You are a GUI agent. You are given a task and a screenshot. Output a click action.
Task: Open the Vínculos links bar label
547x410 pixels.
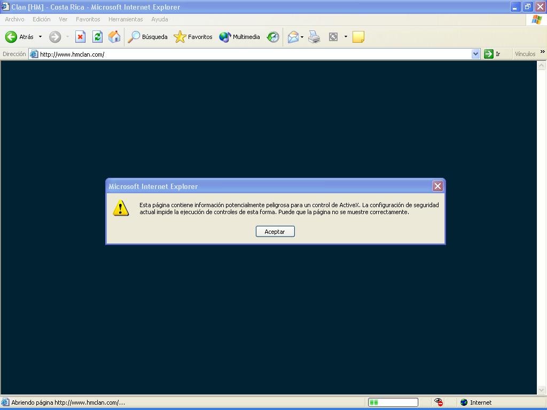point(525,54)
